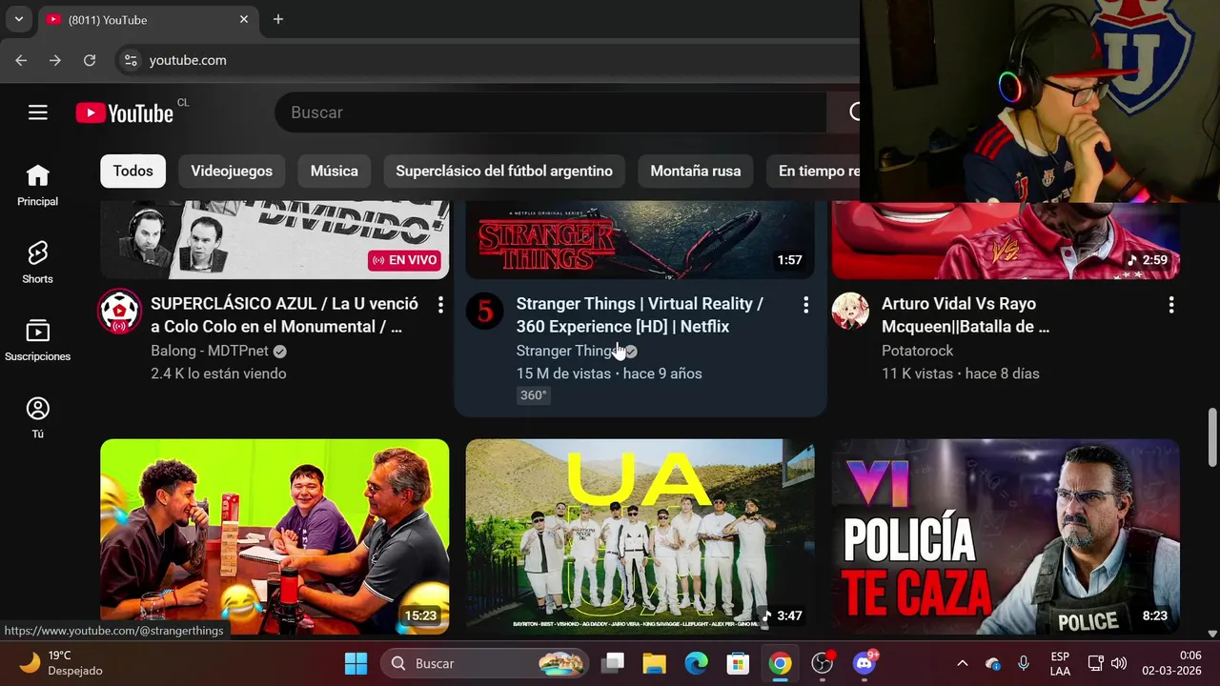Screen dimensions: 1220x686
Task: Open the Windows Start menu
Action: coord(356,663)
